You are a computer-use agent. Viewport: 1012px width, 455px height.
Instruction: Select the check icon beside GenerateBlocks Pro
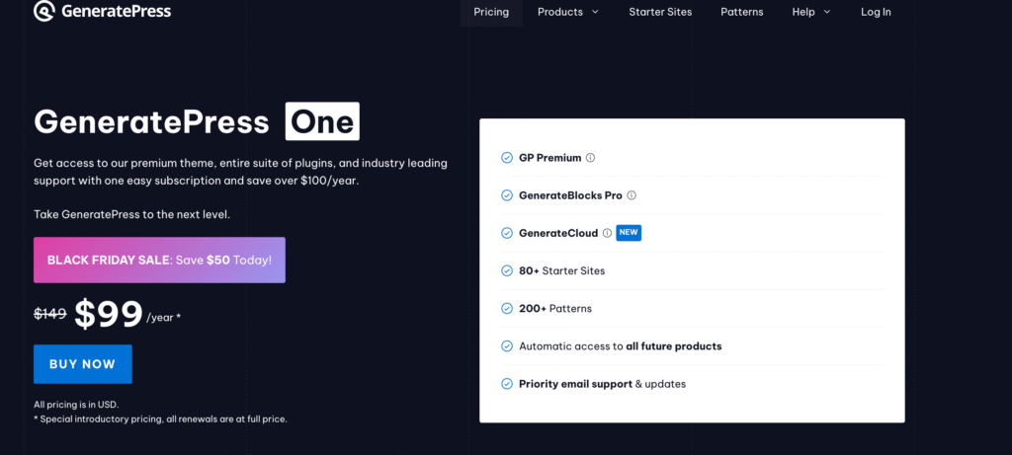507,195
